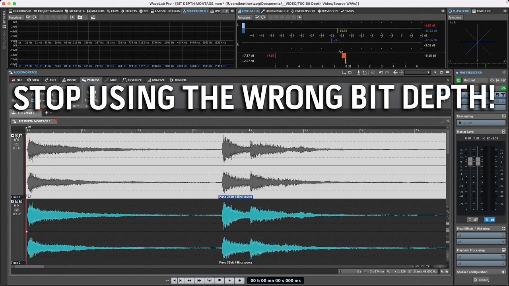Click the timecode display 00 h 00 mn

[x=276, y=280]
